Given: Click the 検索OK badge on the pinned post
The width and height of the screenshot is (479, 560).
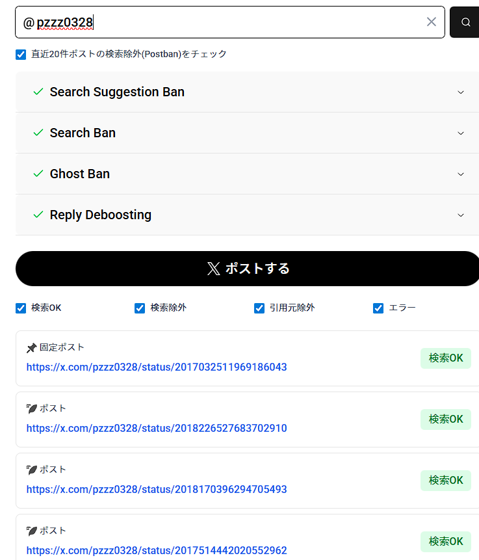Looking at the screenshot, I should [446, 358].
